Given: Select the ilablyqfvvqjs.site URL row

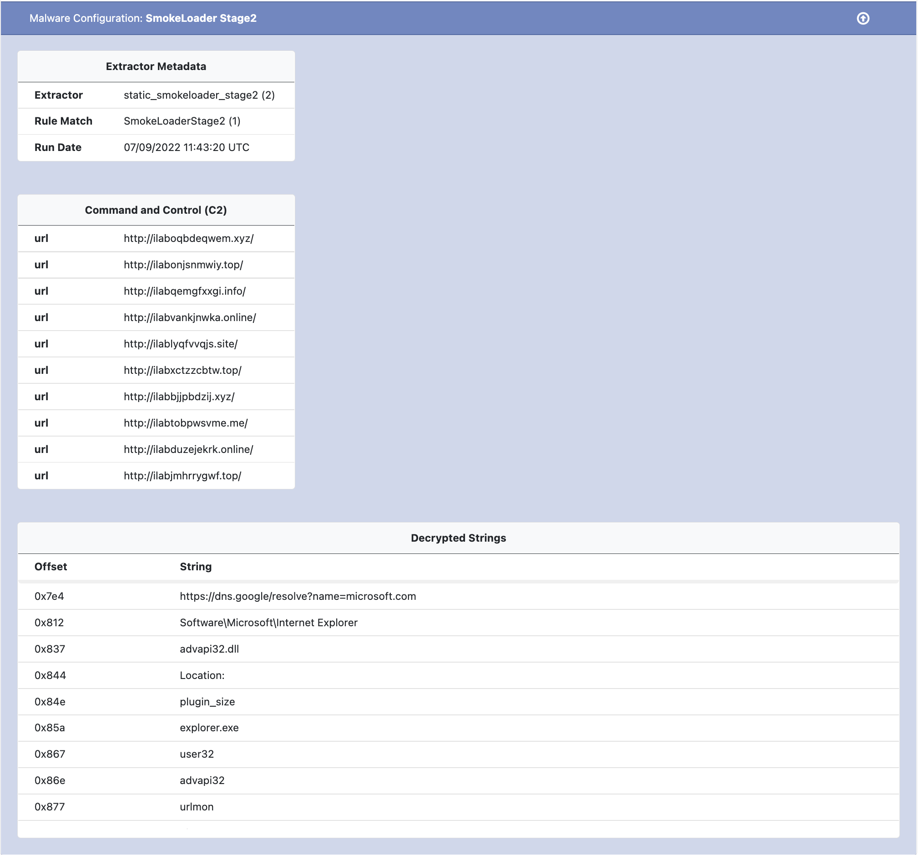Looking at the screenshot, I should (180, 344).
